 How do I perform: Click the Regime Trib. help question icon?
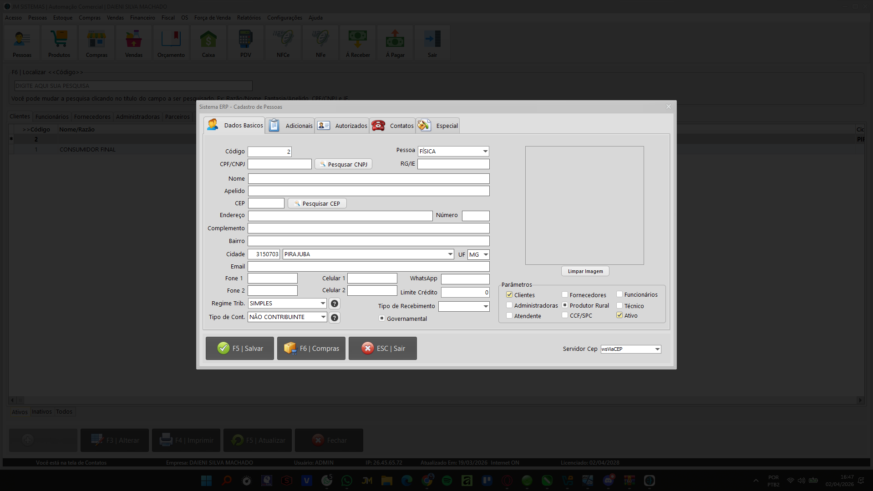point(334,304)
